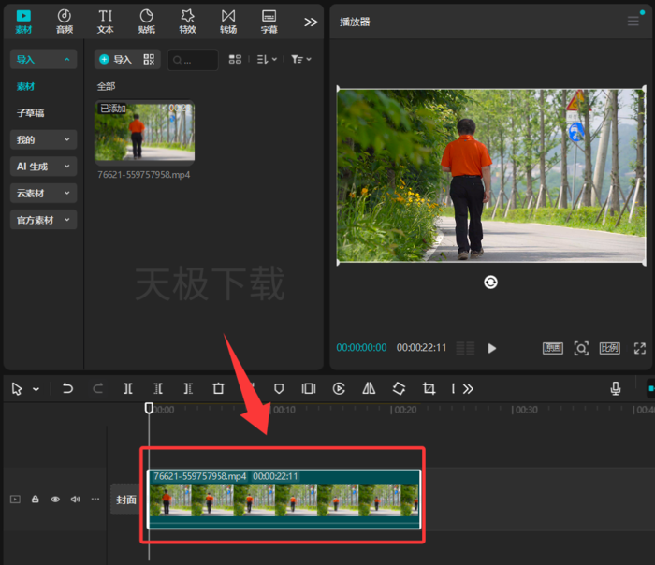Click the preview zoom focus icon

(581, 348)
